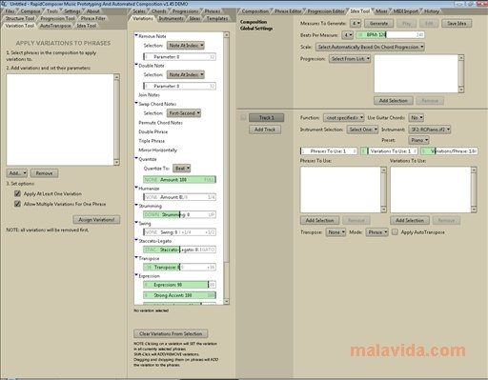This screenshot has height=380, width=488.
Task: Collapse the Swing section
Action: point(136,222)
